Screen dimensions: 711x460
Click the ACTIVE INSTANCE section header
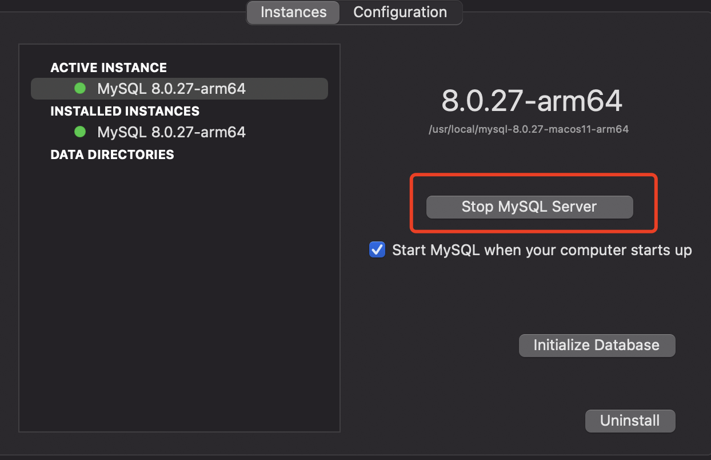click(109, 68)
